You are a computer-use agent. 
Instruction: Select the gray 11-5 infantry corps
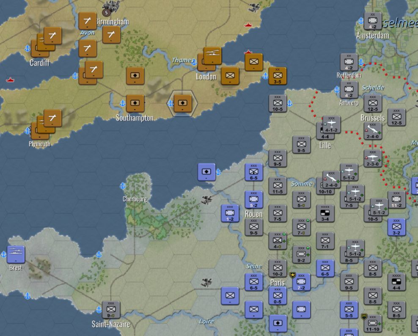point(278,186)
